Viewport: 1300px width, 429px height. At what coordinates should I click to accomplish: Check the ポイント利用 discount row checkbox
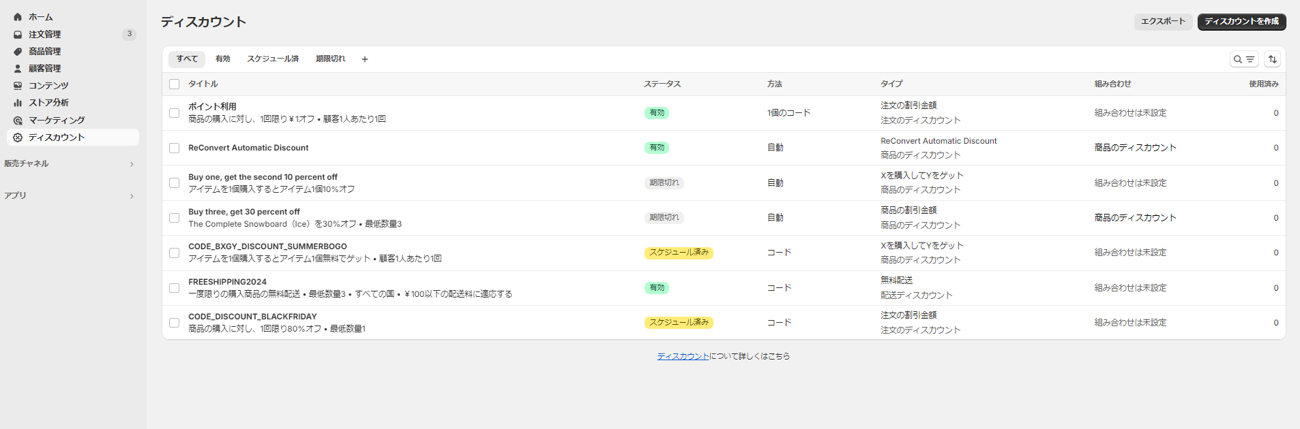(x=175, y=113)
